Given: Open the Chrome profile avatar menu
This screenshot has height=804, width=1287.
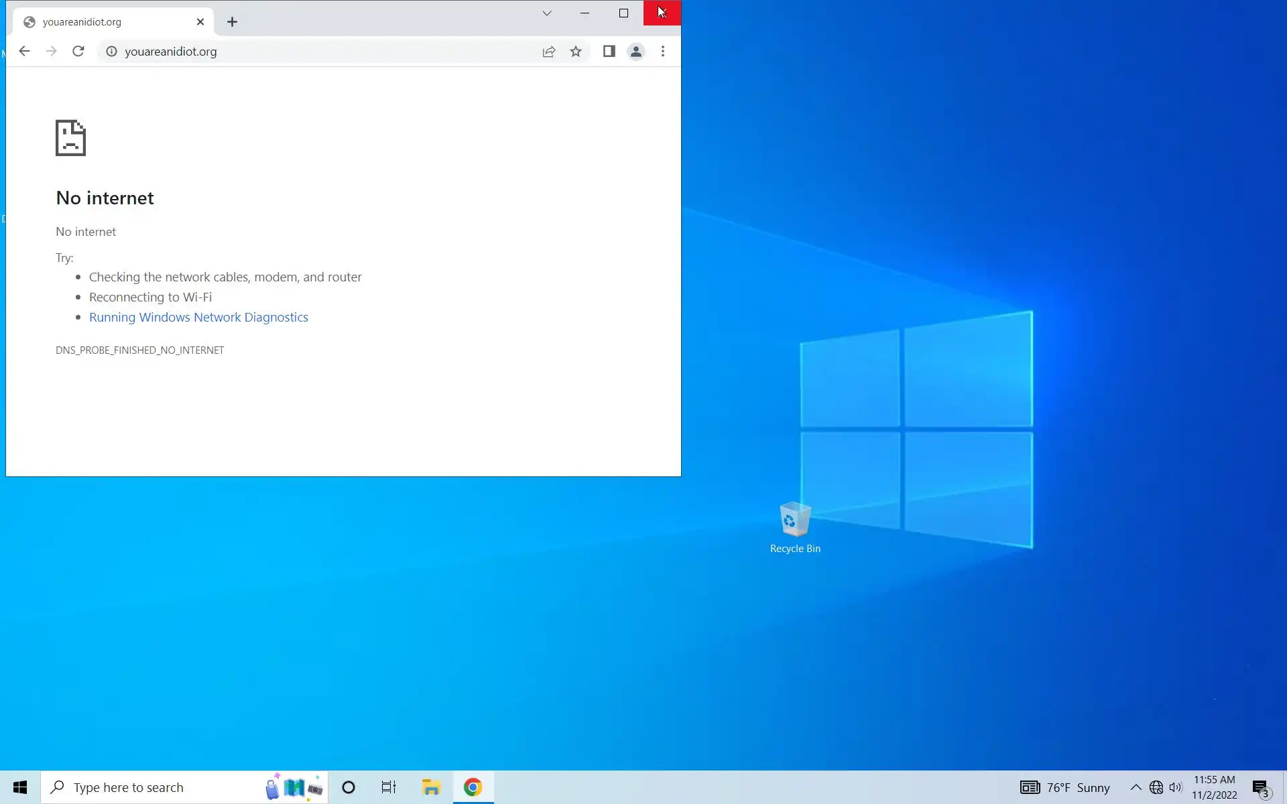Looking at the screenshot, I should click(636, 52).
